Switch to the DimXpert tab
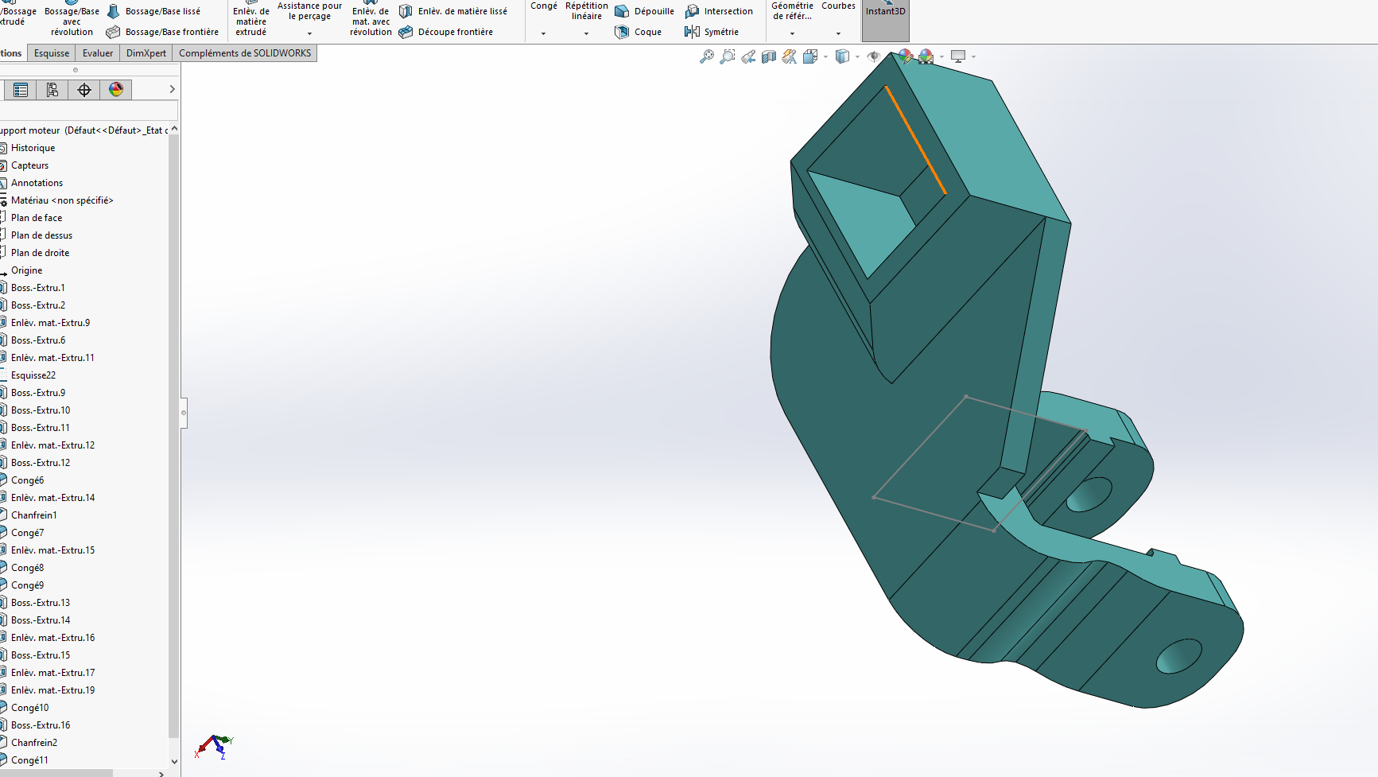This screenshot has width=1378, height=777. click(x=146, y=53)
